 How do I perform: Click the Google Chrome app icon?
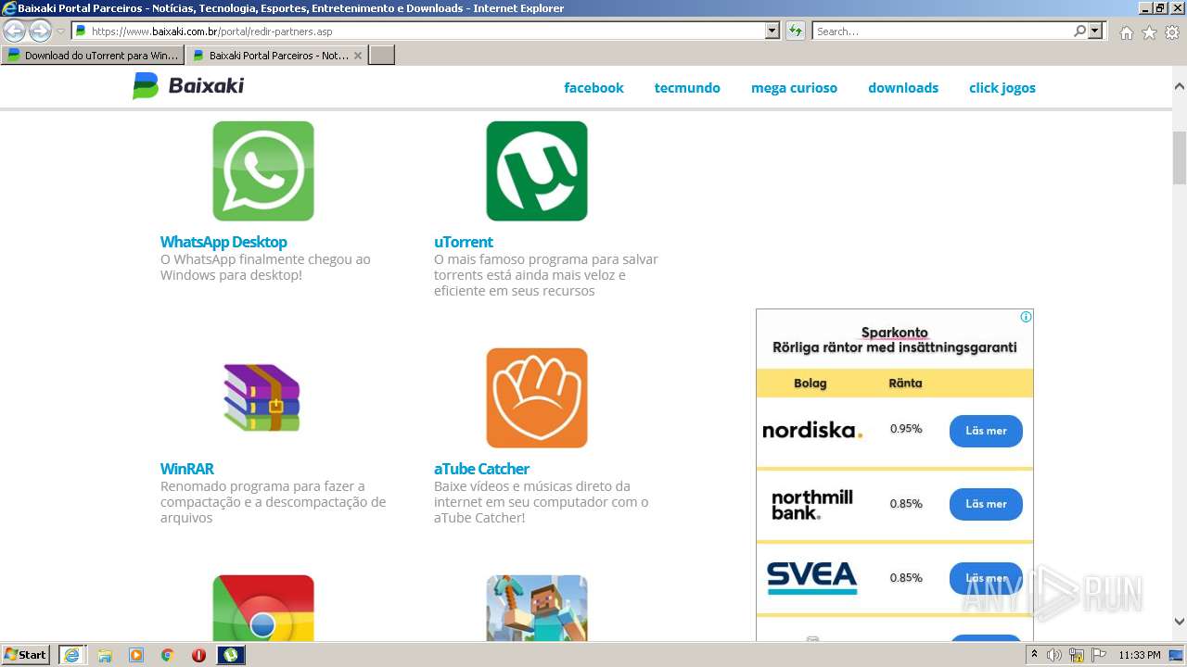point(263,608)
